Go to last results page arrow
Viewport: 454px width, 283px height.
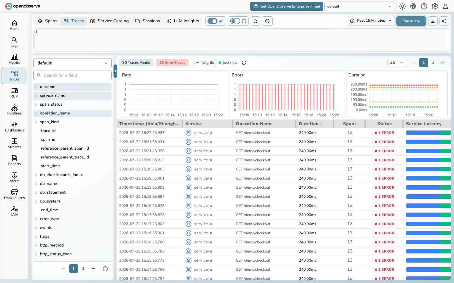click(443, 63)
